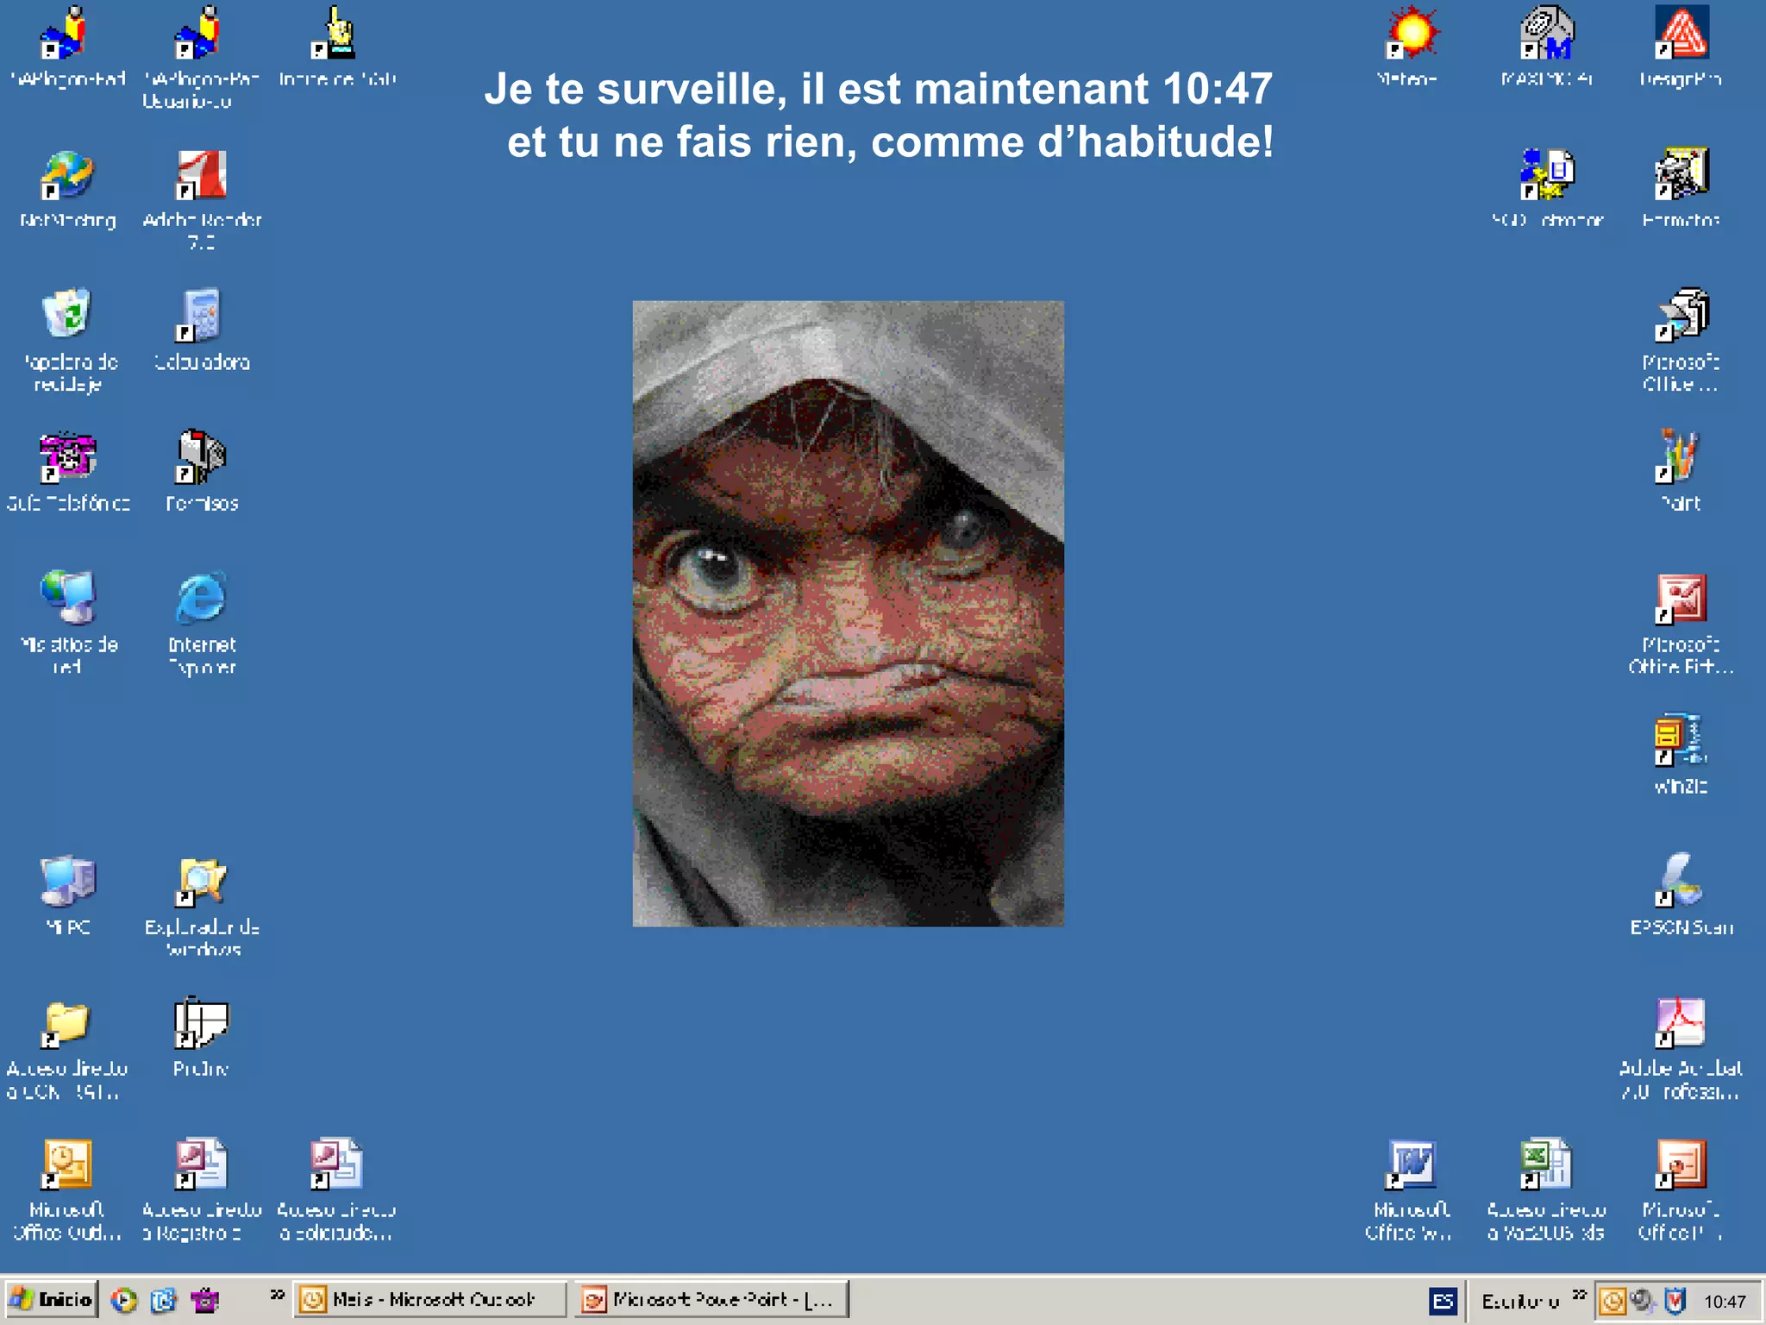Launch Windows Media Player from quick launch
This screenshot has width=1766, height=1325.
123,1300
